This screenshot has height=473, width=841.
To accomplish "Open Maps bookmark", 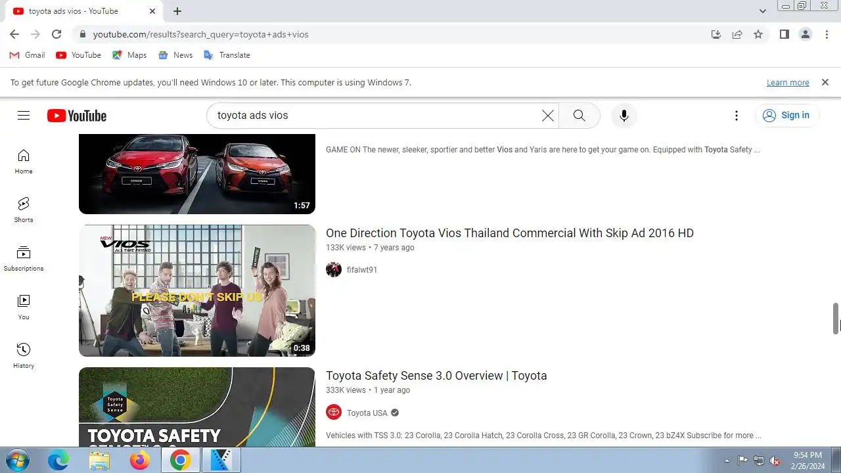I will (129, 55).
